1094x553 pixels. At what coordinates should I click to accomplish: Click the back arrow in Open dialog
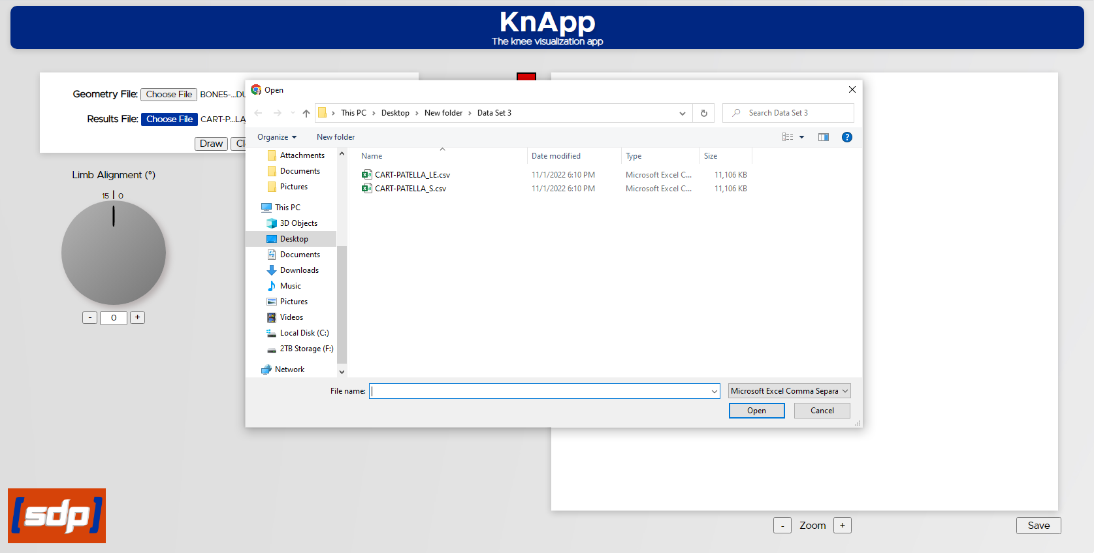point(259,113)
